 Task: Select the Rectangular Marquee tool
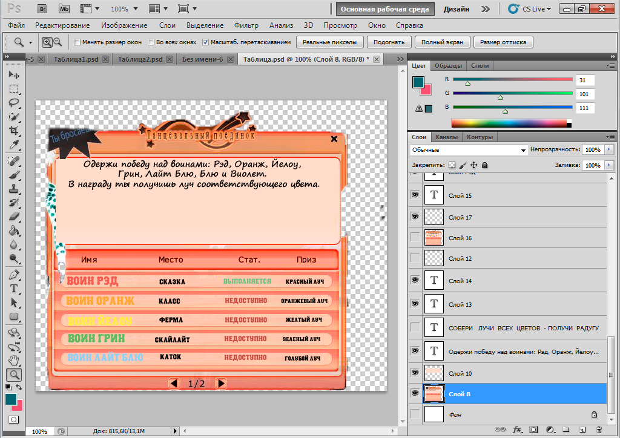(14, 89)
